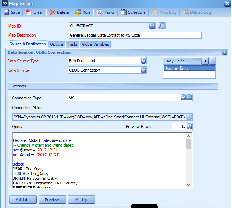Open the Global Variables tab
Viewport: 232px width, 208px height.
95,44
